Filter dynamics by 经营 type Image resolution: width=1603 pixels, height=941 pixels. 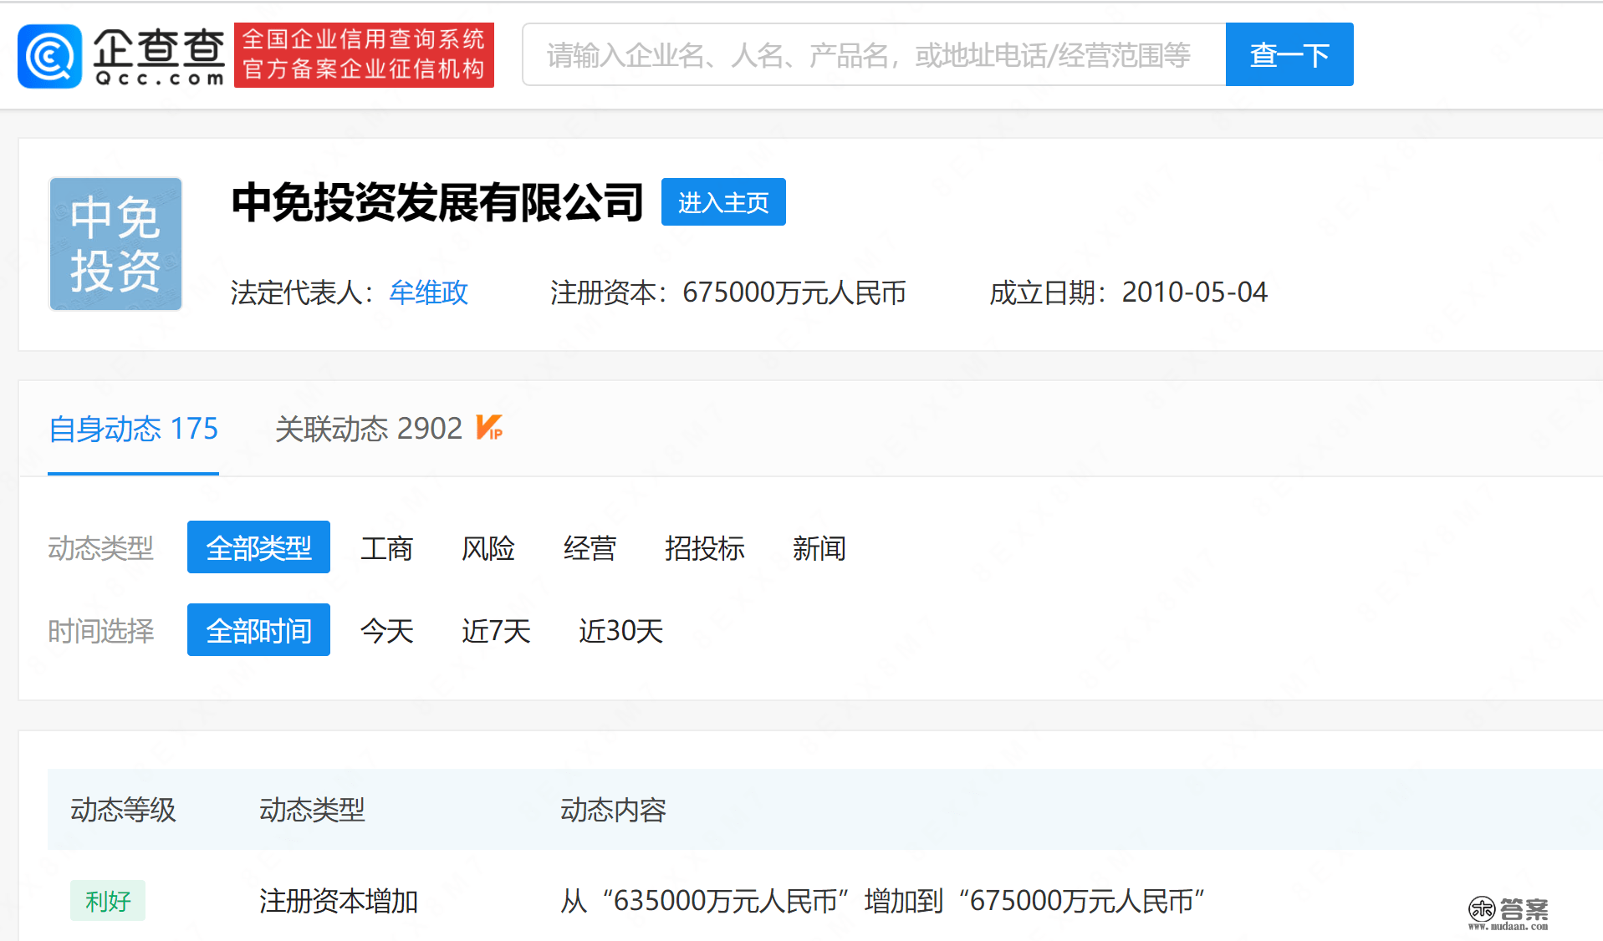590,548
